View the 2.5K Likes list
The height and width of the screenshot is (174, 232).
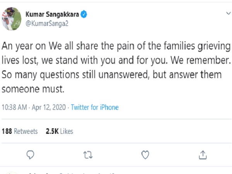point(59,131)
